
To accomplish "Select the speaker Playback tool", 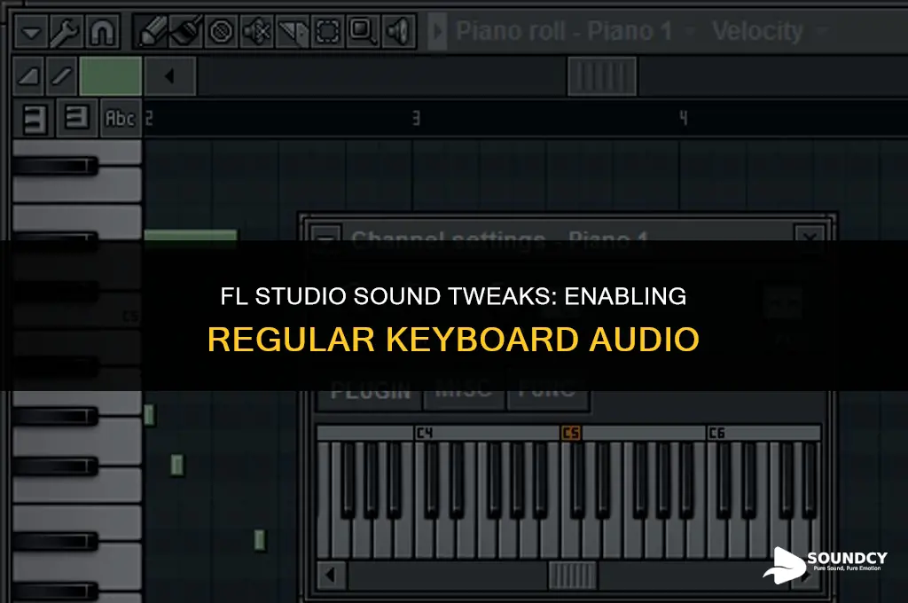I will pos(398,31).
